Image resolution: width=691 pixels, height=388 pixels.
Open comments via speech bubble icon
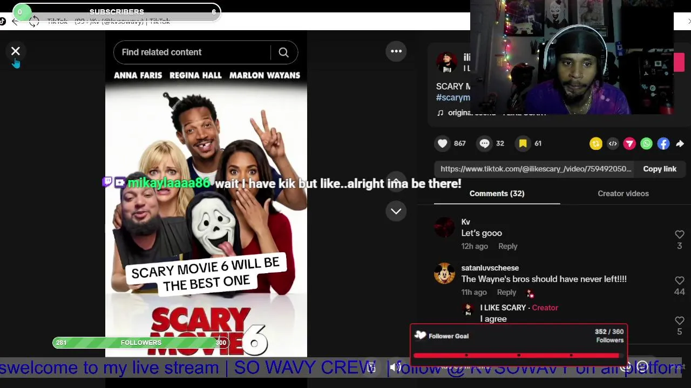(x=484, y=143)
